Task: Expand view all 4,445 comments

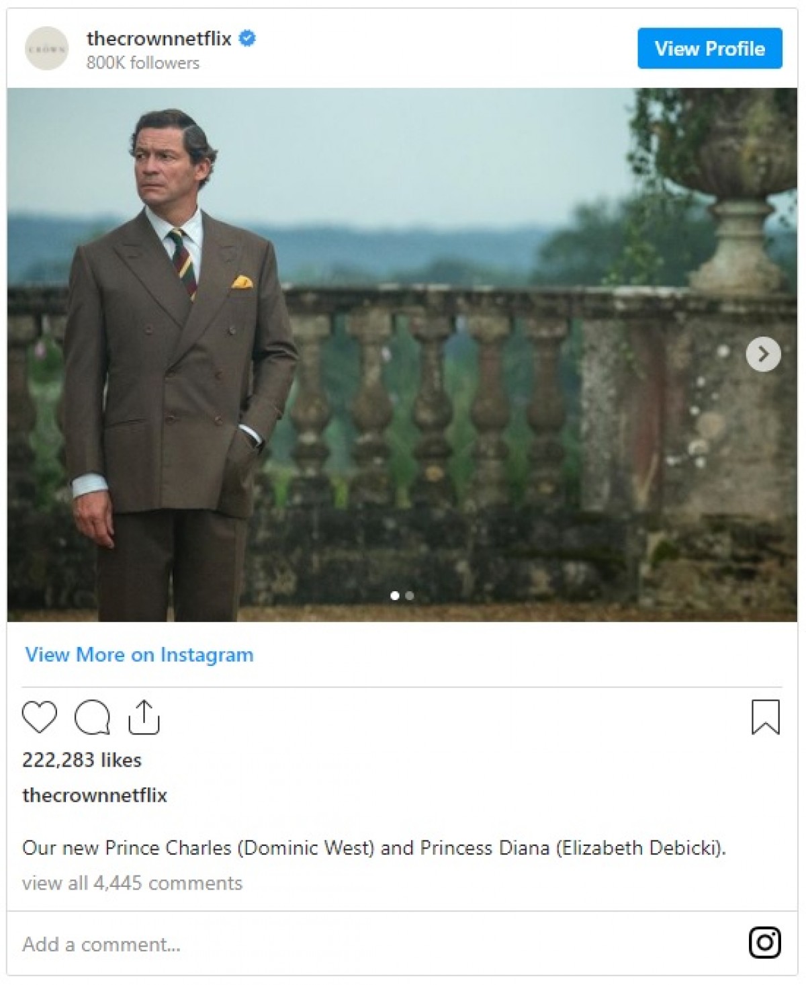Action: pos(132,883)
